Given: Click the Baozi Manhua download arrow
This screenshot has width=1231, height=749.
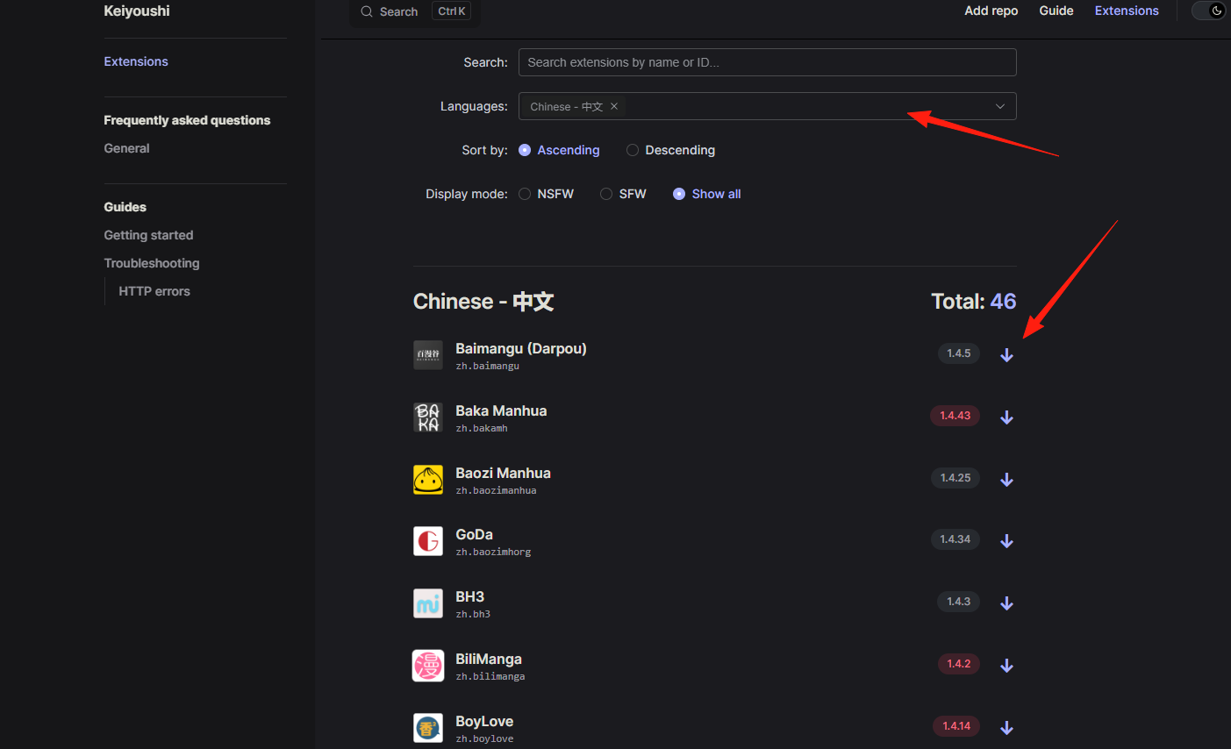Looking at the screenshot, I should (1006, 480).
